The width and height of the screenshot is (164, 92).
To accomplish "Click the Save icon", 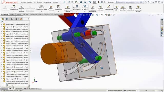I will 81,2.
